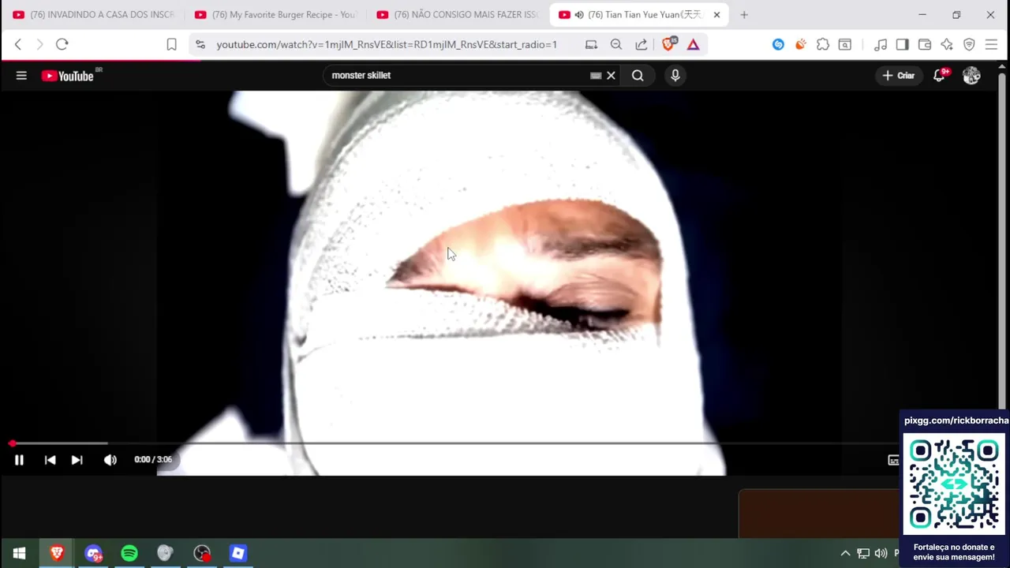
Task: Go forward in browser history
Action: pos(39,45)
